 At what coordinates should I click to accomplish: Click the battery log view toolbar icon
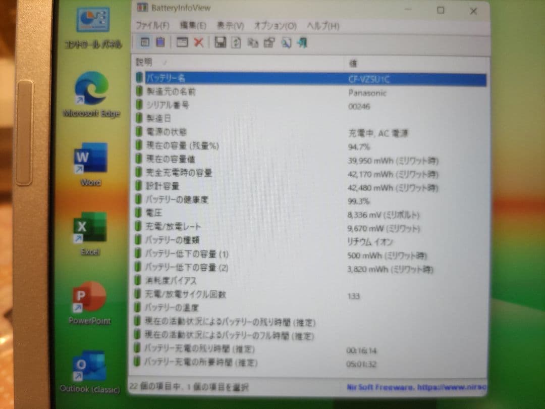160,42
